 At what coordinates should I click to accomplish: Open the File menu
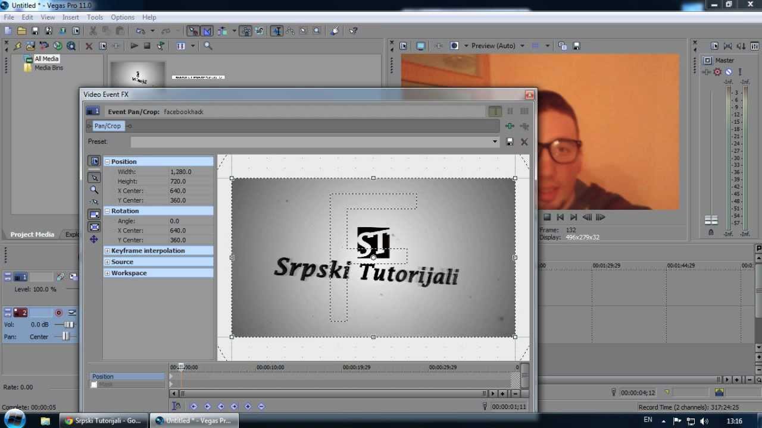pyautogui.click(x=9, y=17)
